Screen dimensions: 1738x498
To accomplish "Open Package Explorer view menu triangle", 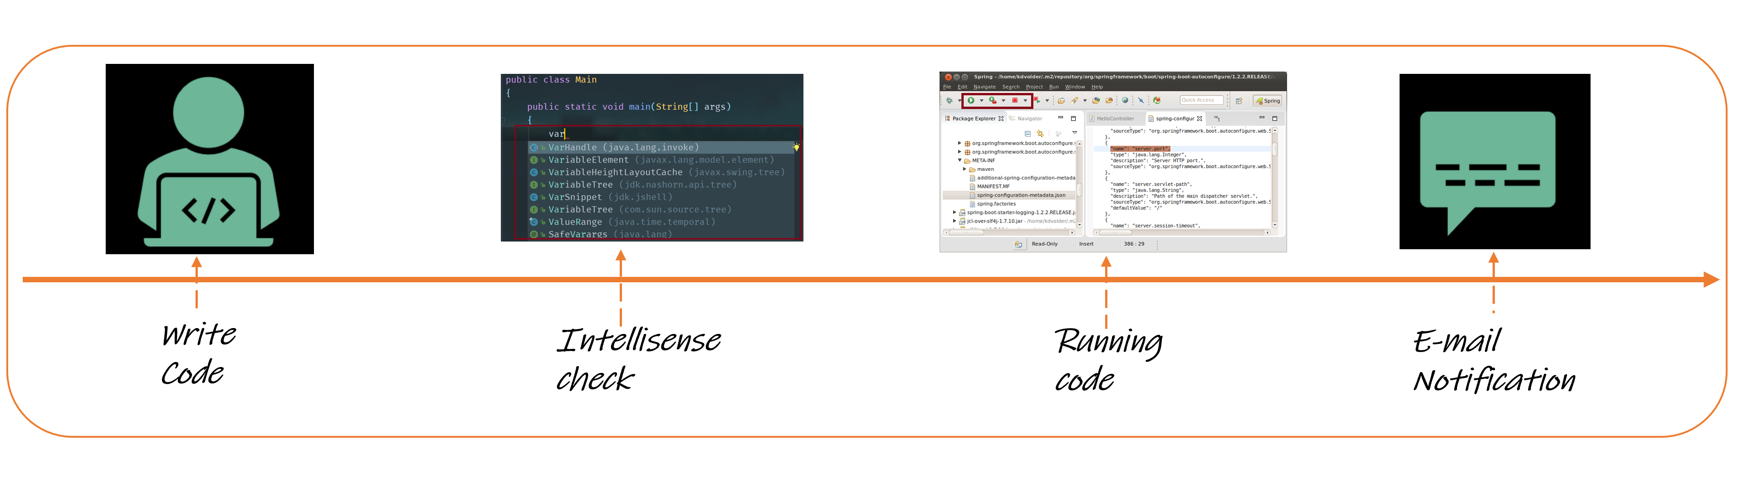I will [x=1075, y=133].
